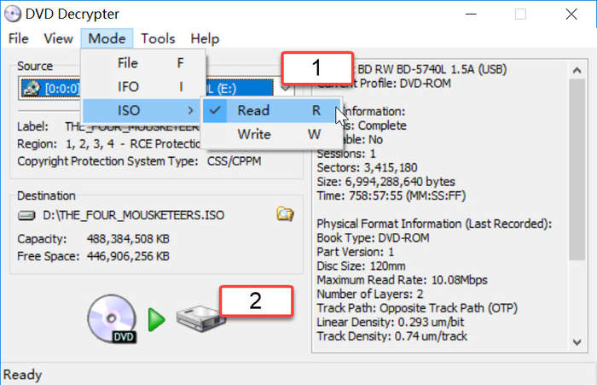Close the DVD Decrypter window
Image resolution: width=597 pixels, height=385 pixels.
pos(571,15)
